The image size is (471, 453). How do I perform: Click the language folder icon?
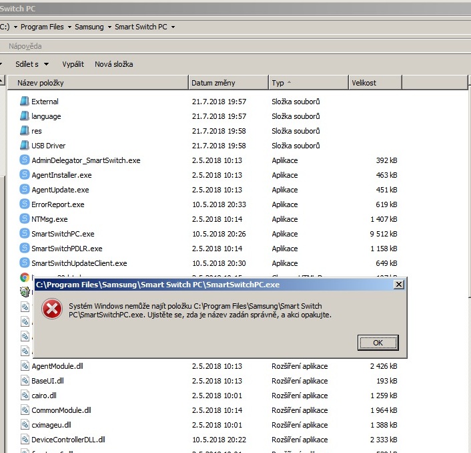point(24,116)
